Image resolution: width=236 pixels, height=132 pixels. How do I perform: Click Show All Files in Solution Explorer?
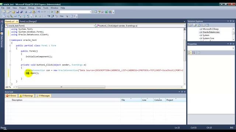[x=195, y=25]
